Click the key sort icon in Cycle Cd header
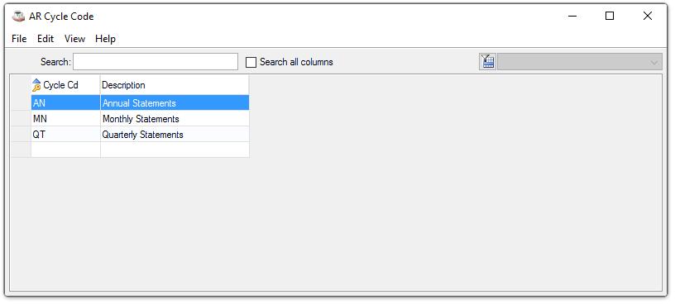The width and height of the screenshot is (675, 304). pyautogui.click(x=36, y=85)
